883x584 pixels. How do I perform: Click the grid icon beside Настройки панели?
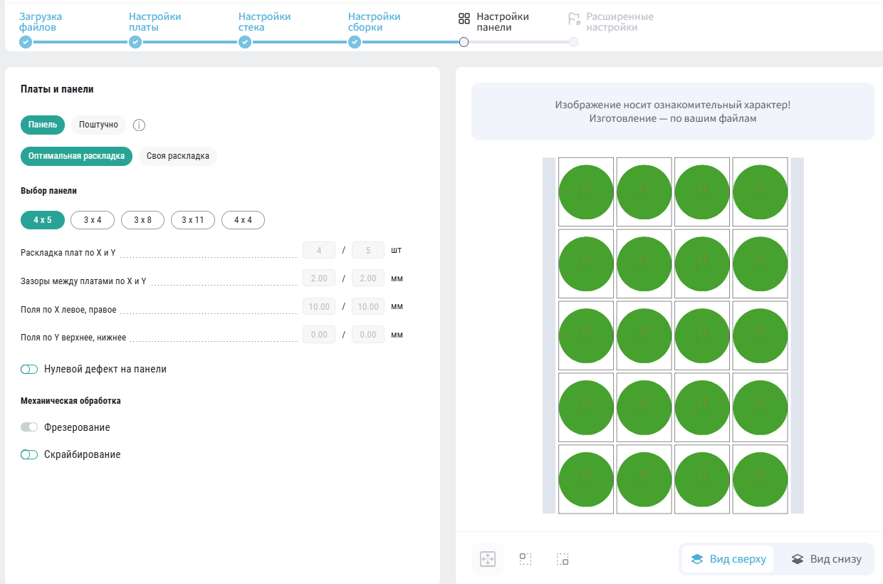click(x=464, y=19)
